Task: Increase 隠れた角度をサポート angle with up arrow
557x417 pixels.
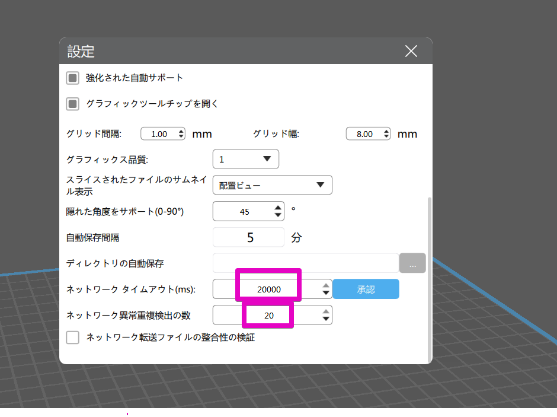Action: click(278, 208)
